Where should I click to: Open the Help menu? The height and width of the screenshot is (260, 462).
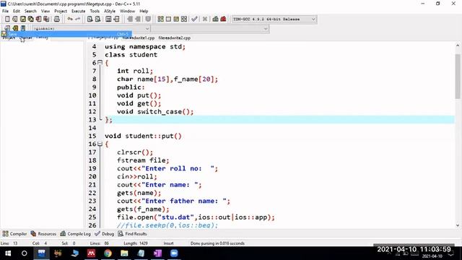(144, 12)
